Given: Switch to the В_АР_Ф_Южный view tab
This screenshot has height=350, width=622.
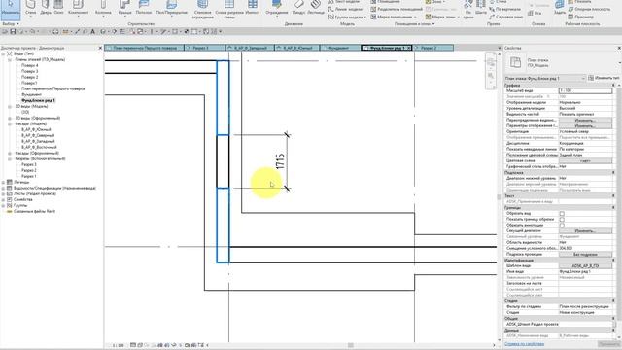Looking at the screenshot, I should [297, 48].
